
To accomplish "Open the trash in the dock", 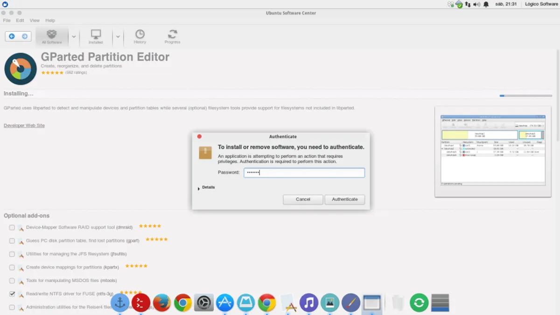I will (398, 303).
